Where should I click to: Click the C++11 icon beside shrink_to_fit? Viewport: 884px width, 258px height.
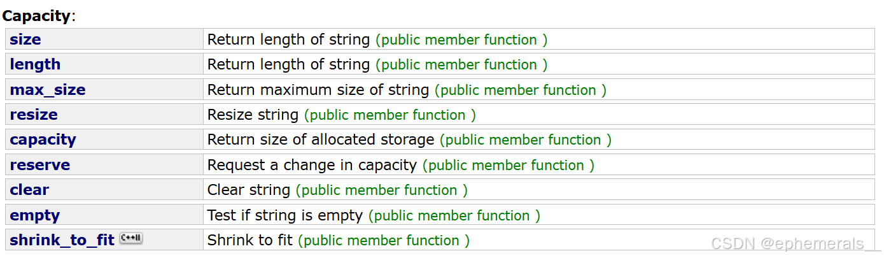[131, 239]
